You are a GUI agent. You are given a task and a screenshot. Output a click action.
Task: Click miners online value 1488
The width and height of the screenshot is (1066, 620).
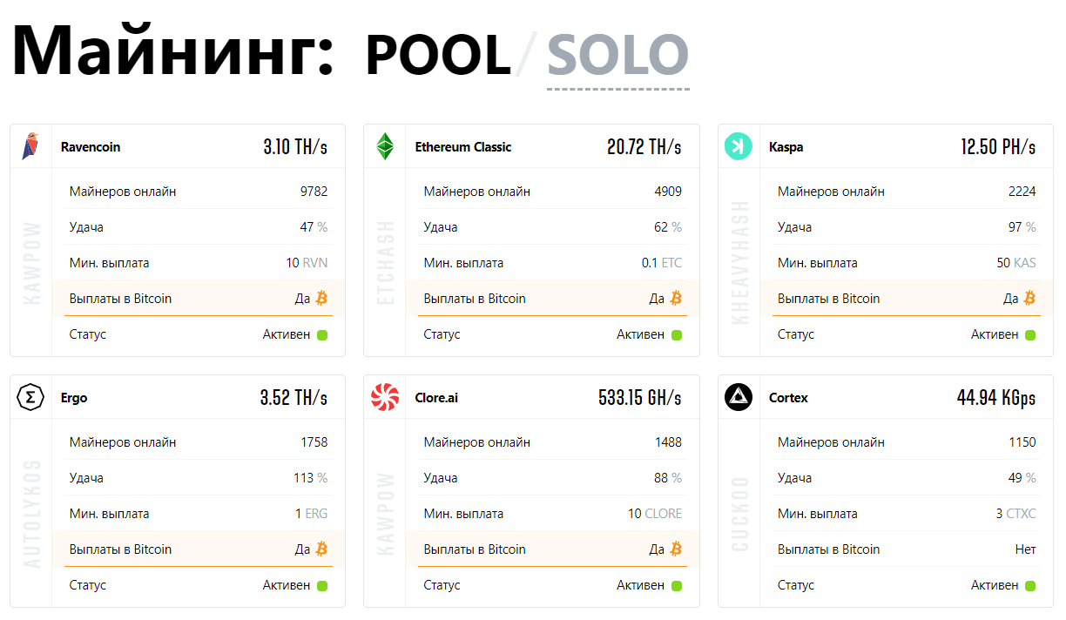[x=669, y=442]
